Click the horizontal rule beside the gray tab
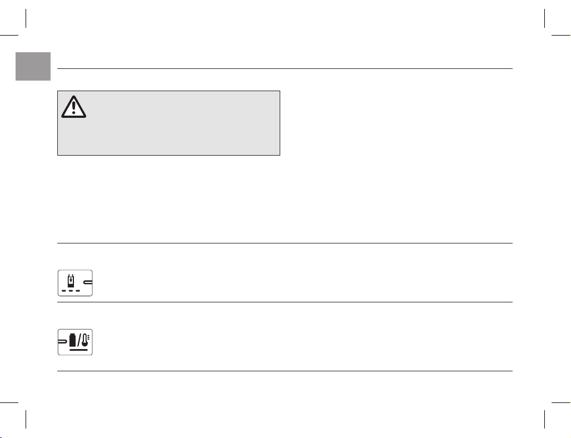The image size is (571, 438). click(x=285, y=68)
